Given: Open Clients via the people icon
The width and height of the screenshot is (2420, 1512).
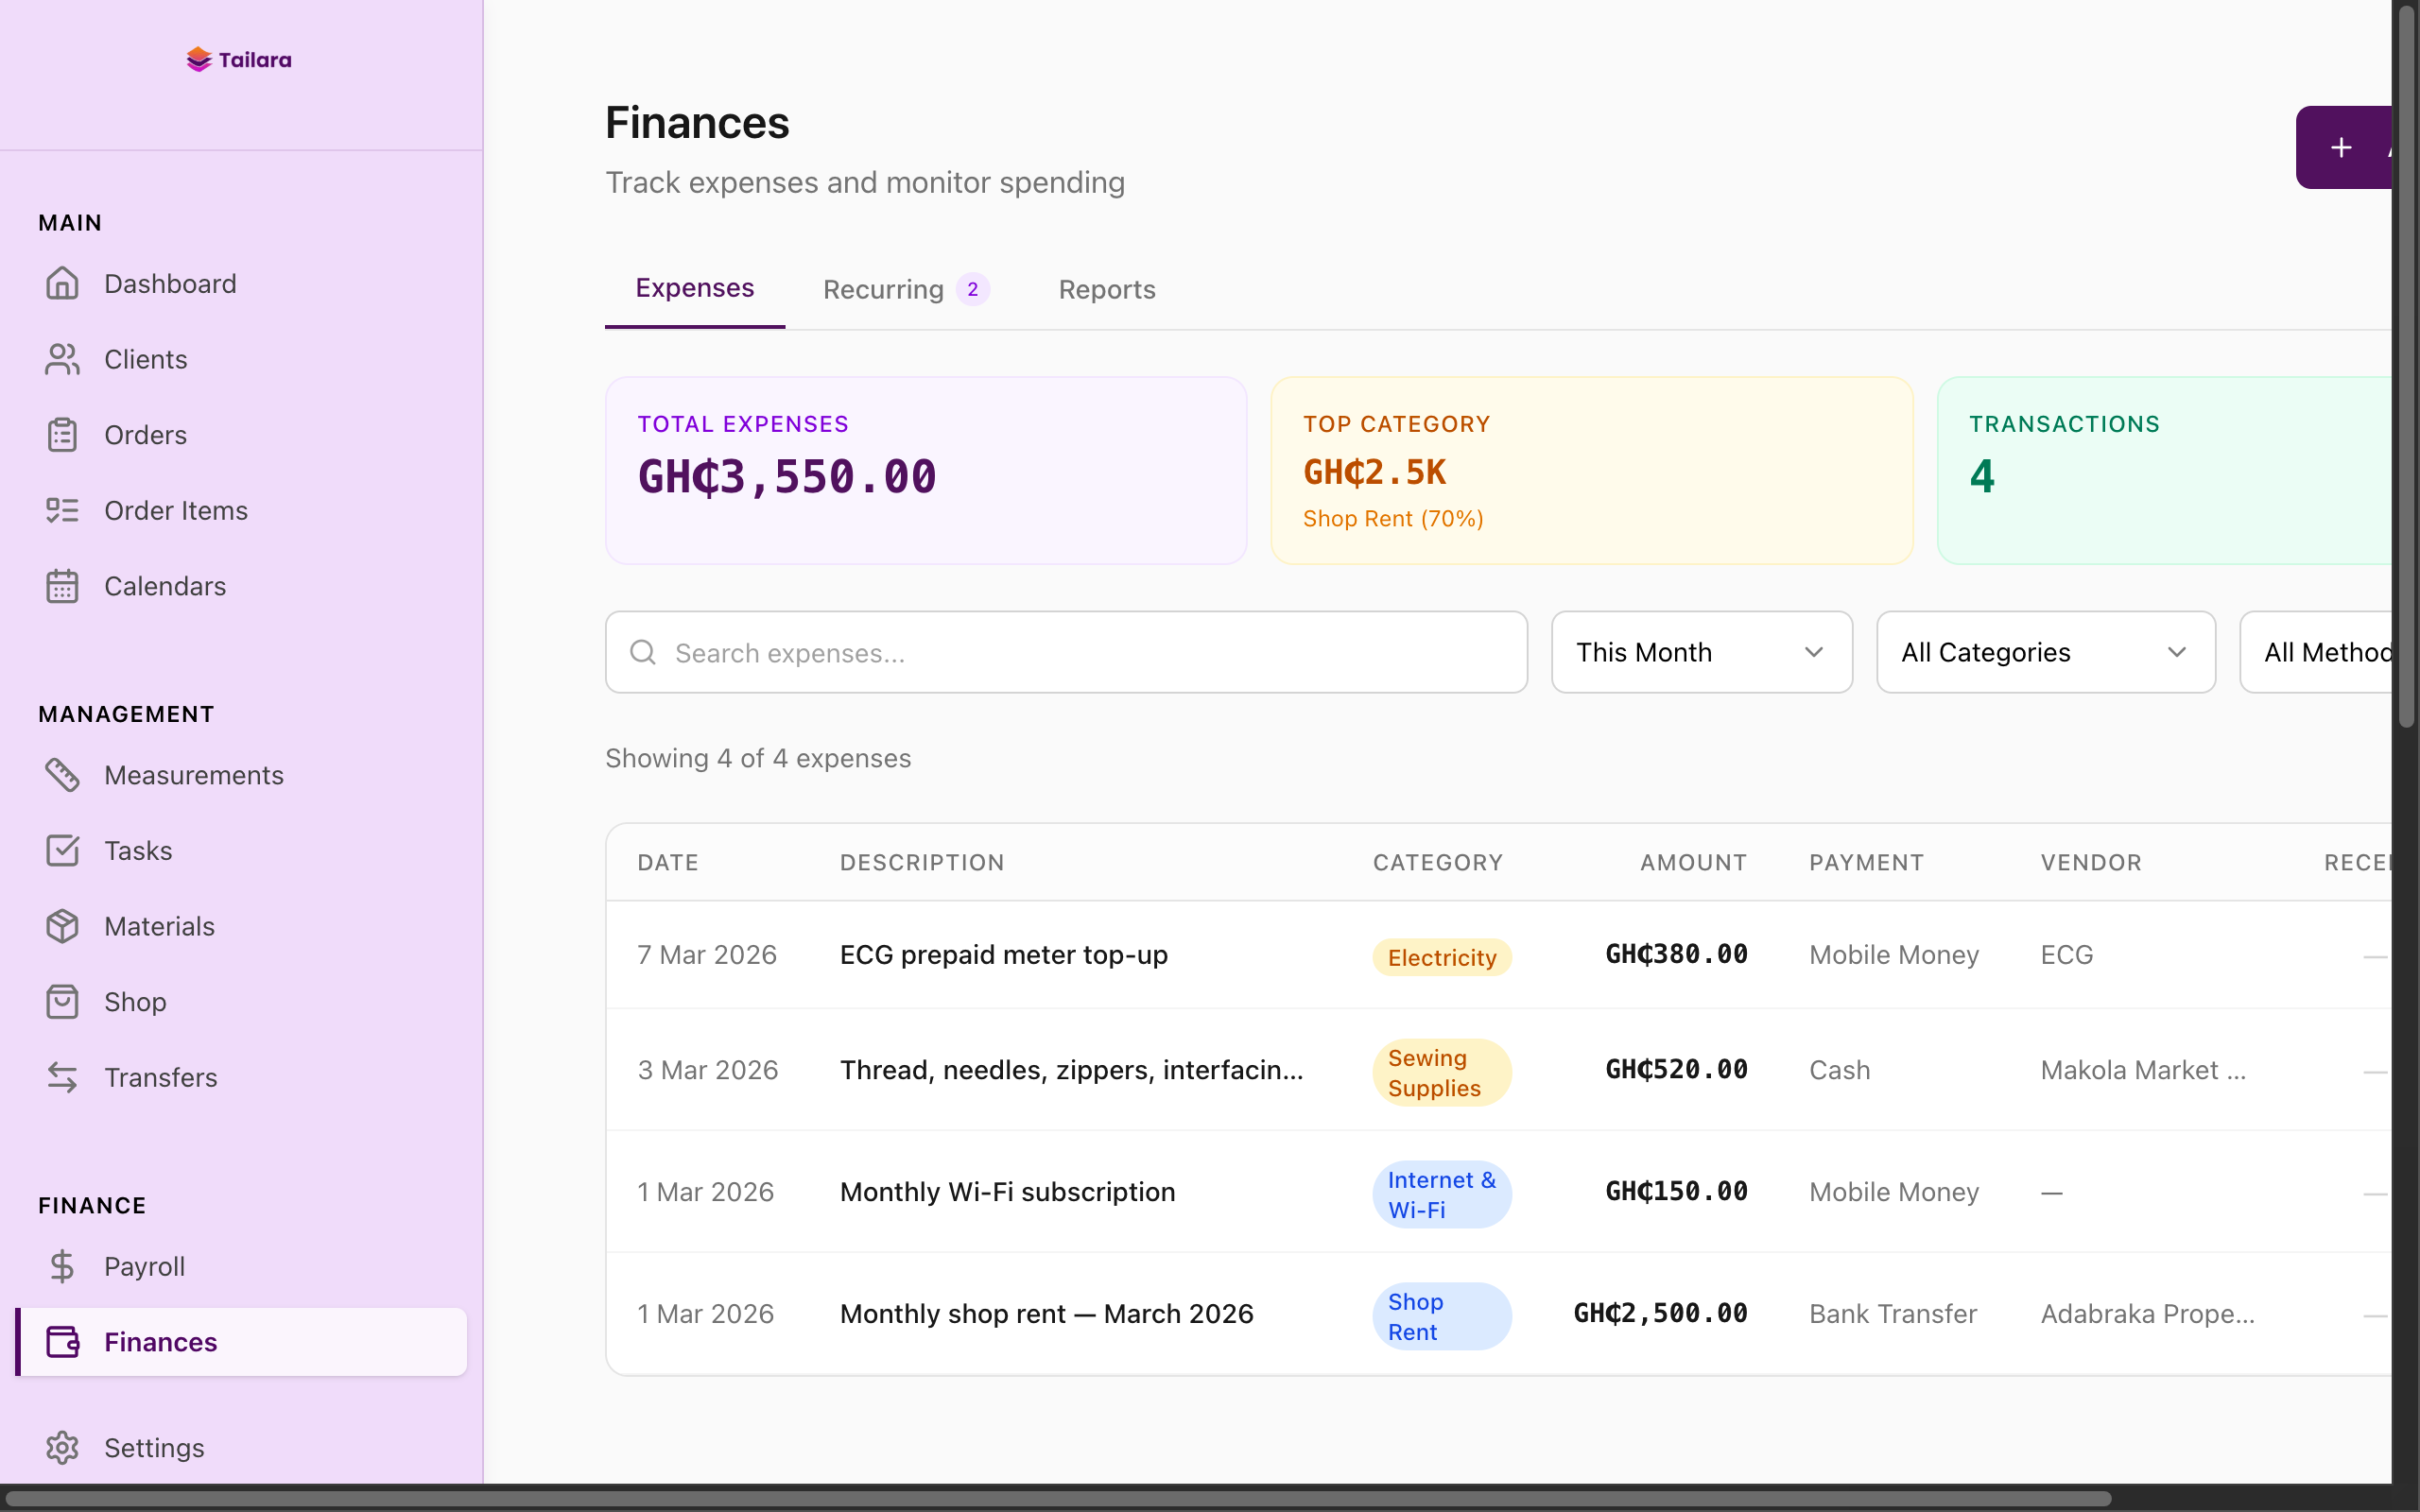Looking at the screenshot, I should pos(63,359).
